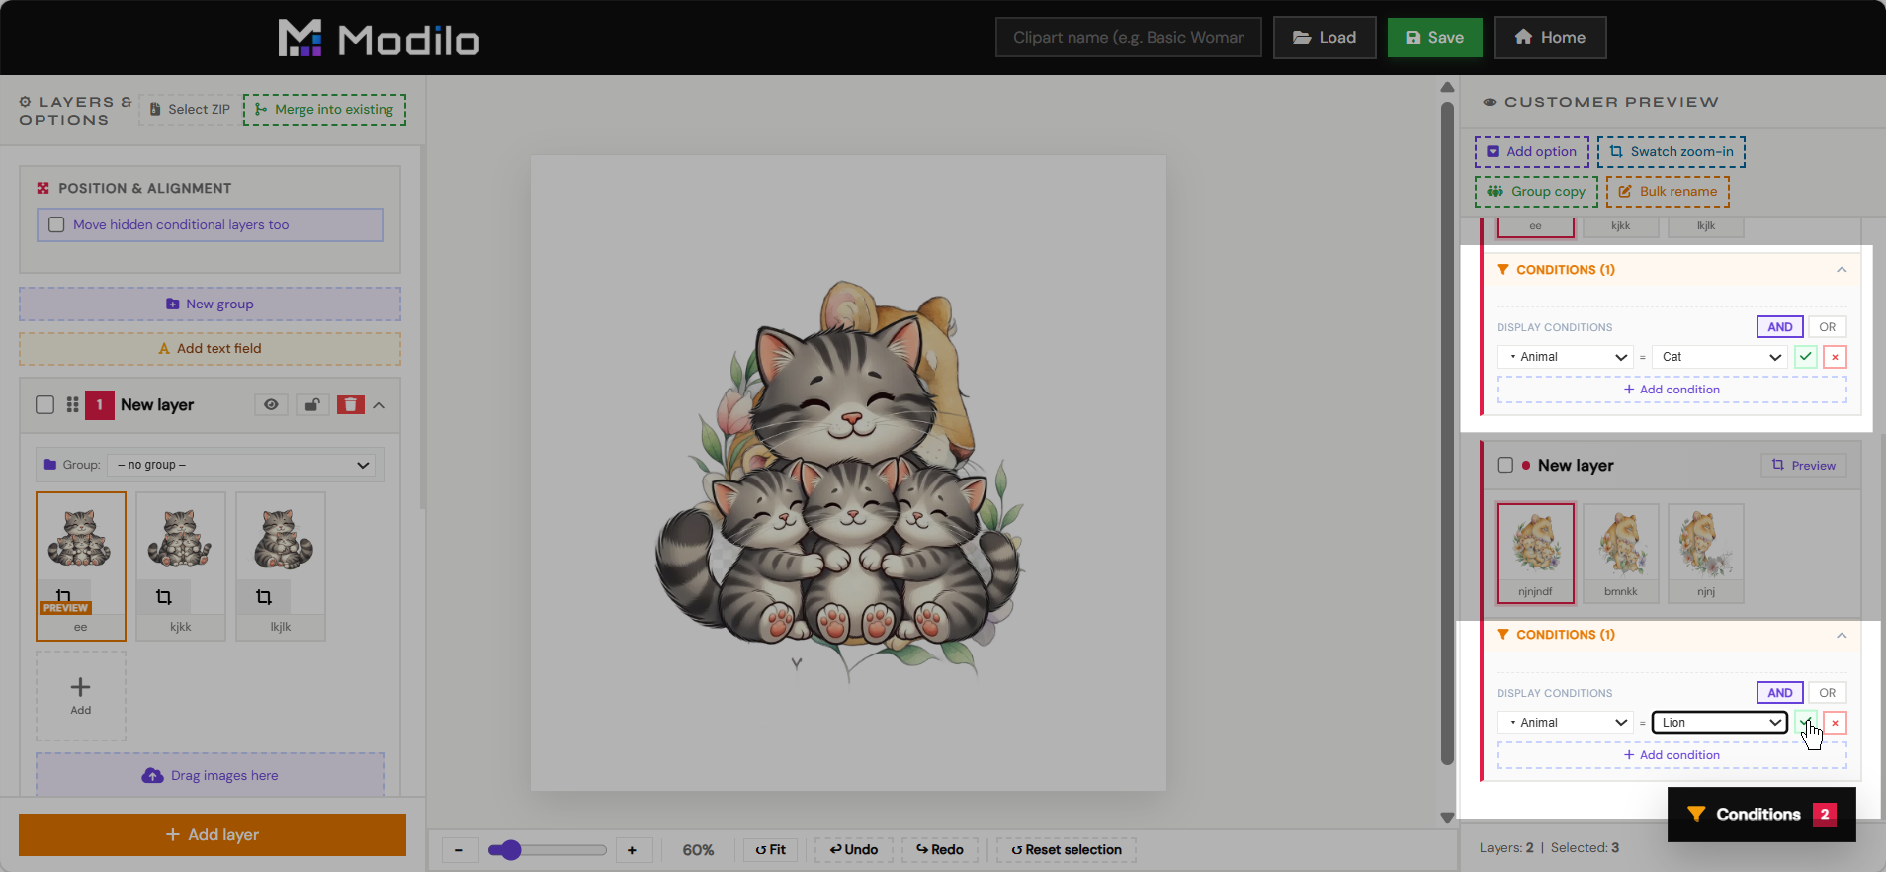
Task: Select the ee cat thumbnail
Action: [81, 566]
